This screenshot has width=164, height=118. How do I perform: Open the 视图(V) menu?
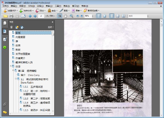coord(22,6)
